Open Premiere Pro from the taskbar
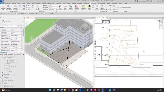 (x=107, y=90)
